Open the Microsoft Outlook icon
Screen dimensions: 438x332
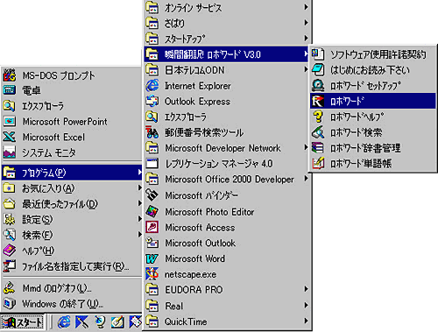pyautogui.click(x=152, y=243)
